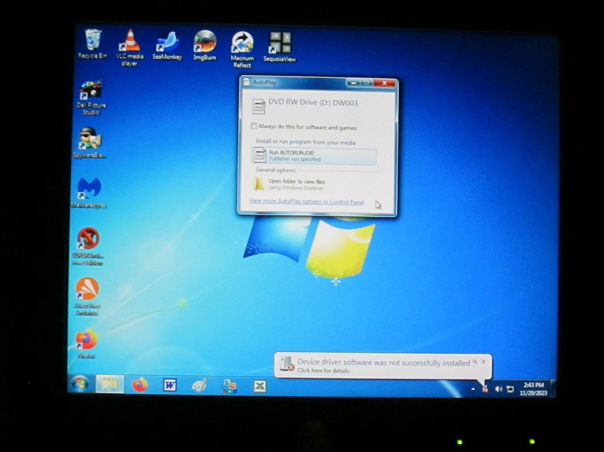604x452 pixels.
Task: Open Excel from the taskbar
Action: (x=260, y=386)
